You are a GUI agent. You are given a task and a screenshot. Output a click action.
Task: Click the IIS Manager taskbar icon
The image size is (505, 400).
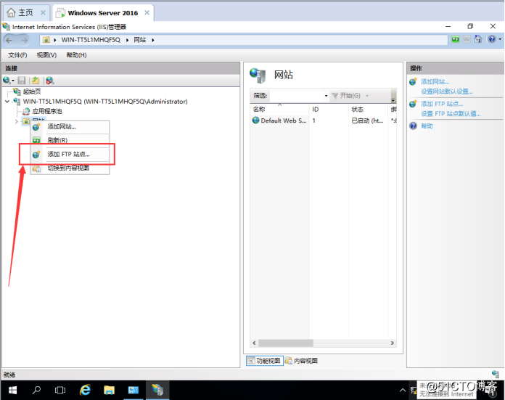pyautogui.click(x=157, y=391)
